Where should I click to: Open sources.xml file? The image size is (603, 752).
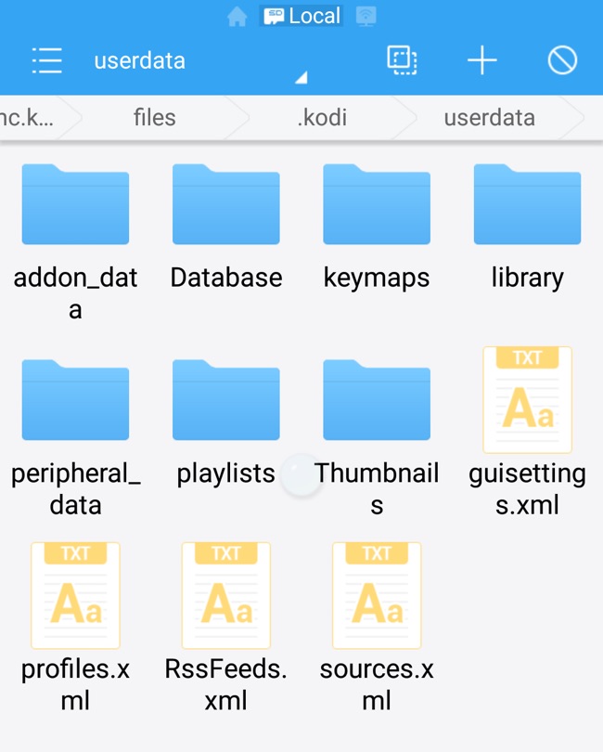click(x=376, y=596)
